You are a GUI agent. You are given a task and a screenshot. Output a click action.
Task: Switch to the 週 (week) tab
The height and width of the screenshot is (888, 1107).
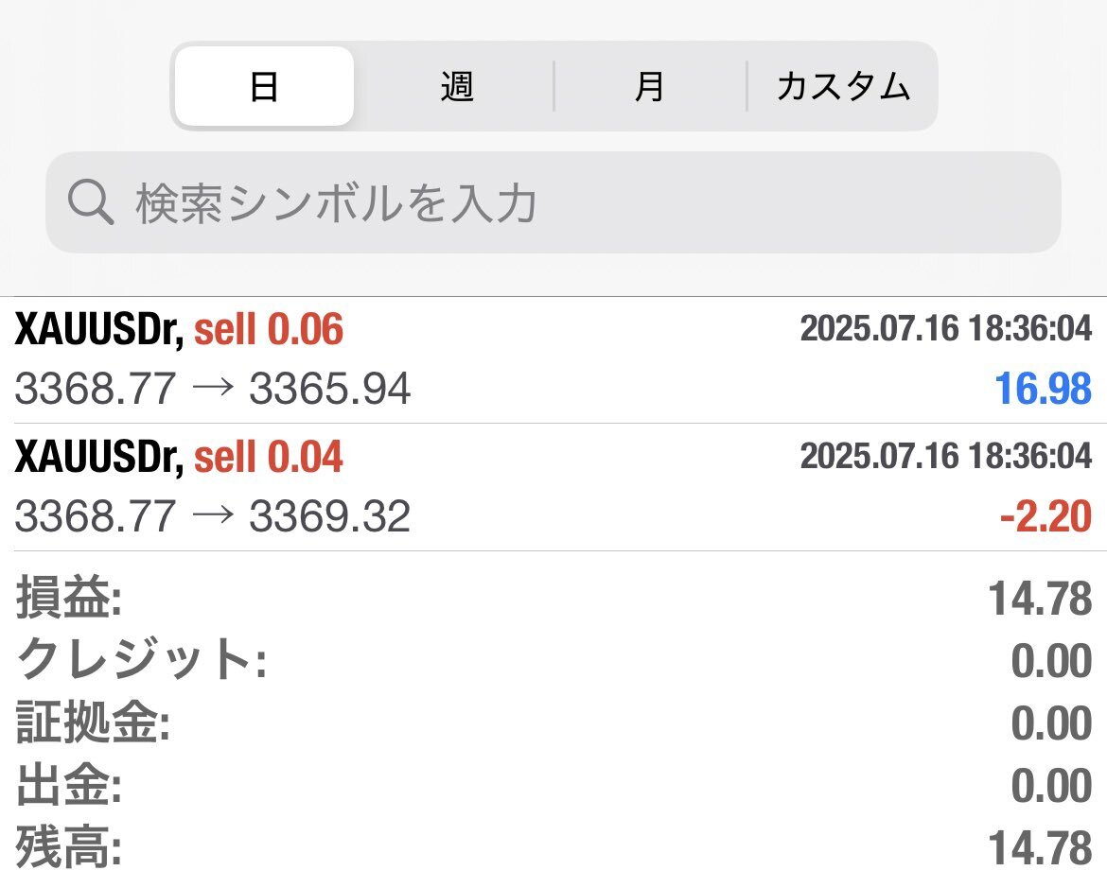coord(456,86)
